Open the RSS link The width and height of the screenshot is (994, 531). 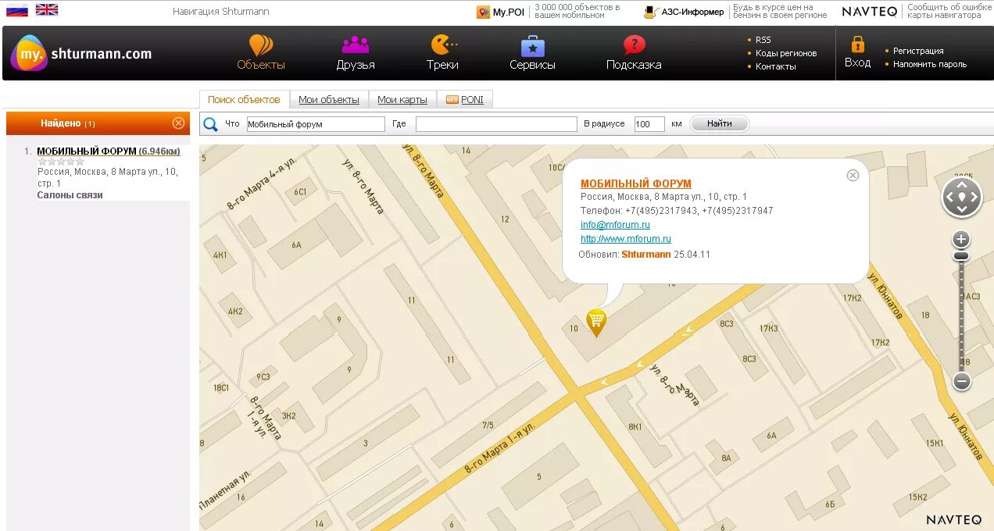pos(763,40)
